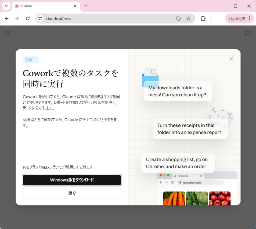Close the Cowork preview dialog

click(231, 59)
